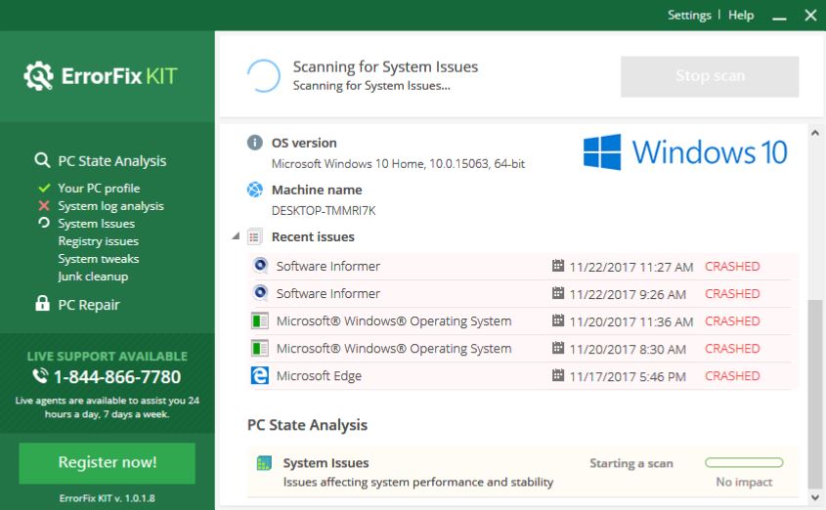Select Junk cleanup in the sidebar

point(93,276)
